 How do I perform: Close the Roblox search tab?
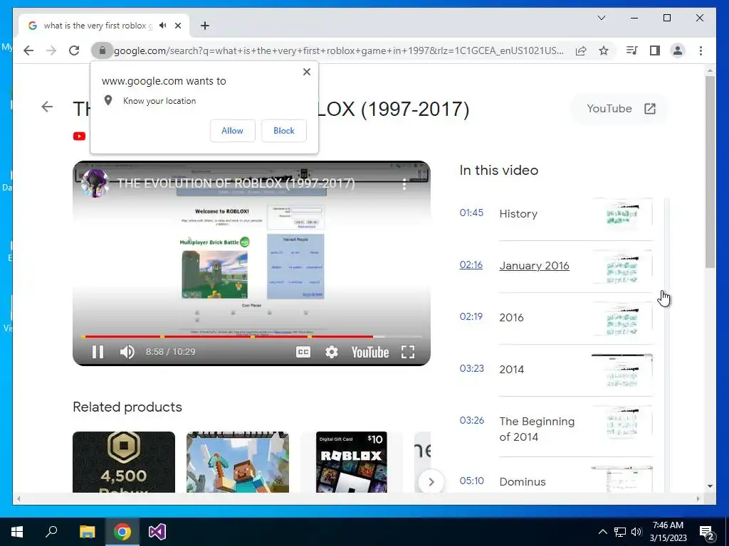(x=177, y=26)
